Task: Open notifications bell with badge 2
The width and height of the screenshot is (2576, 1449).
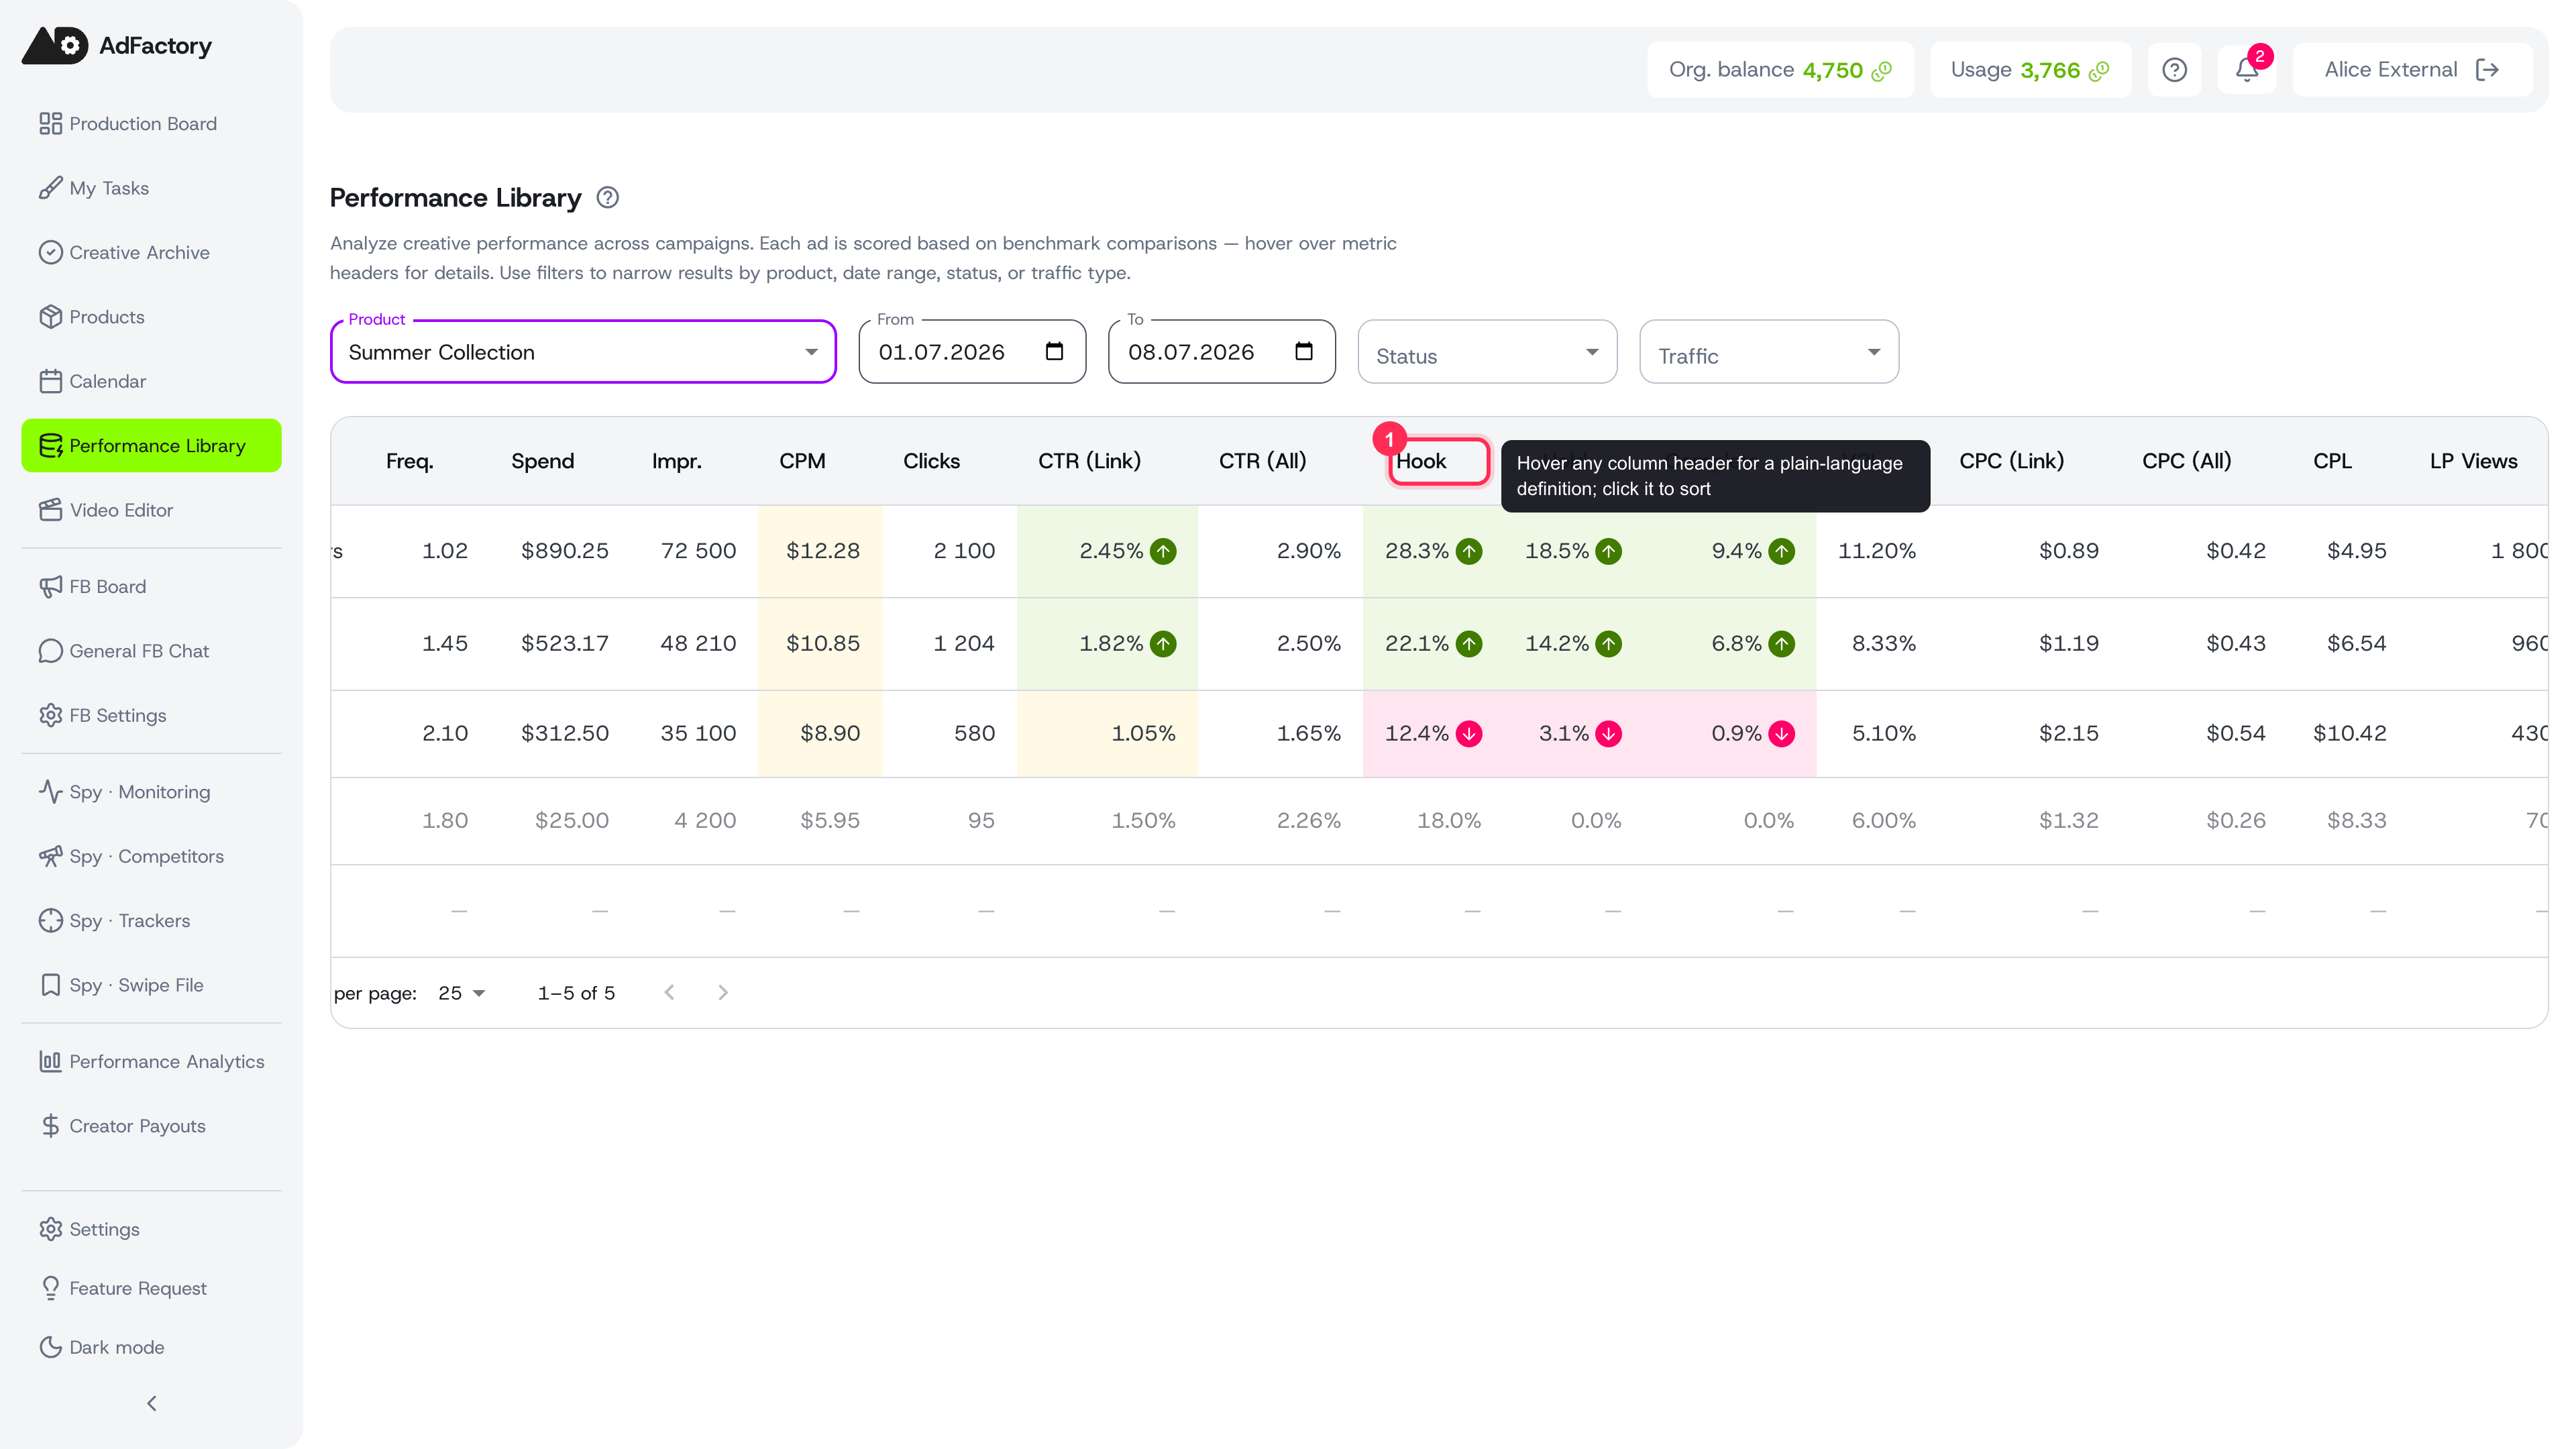Action: (x=2247, y=70)
